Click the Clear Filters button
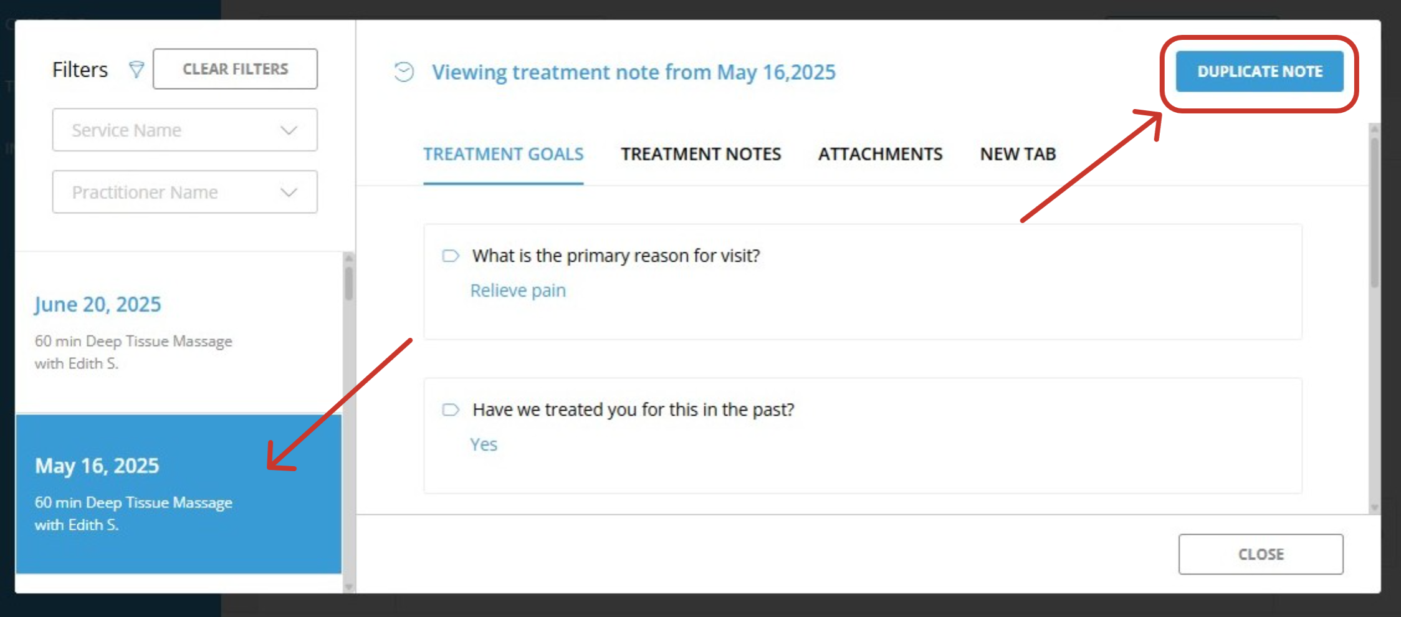Screen dimensions: 1401x617 coord(235,69)
